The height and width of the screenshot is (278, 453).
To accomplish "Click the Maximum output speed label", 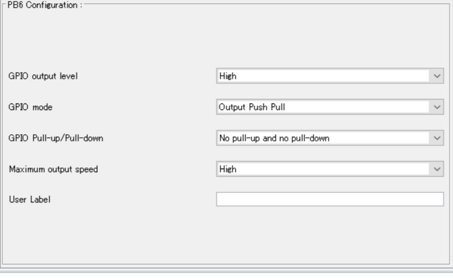I will [x=53, y=169].
